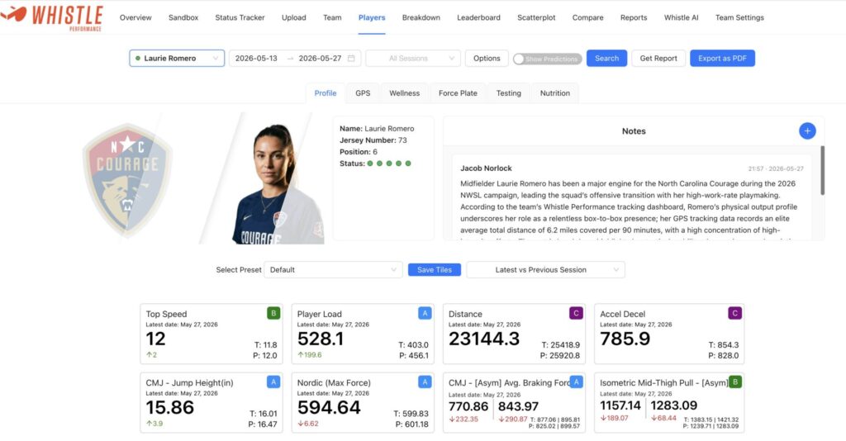This screenshot has height=441, width=846.
Task: Click the Notes panel scrollbar
Action: click(x=822, y=170)
